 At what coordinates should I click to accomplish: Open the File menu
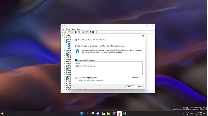click(63, 29)
